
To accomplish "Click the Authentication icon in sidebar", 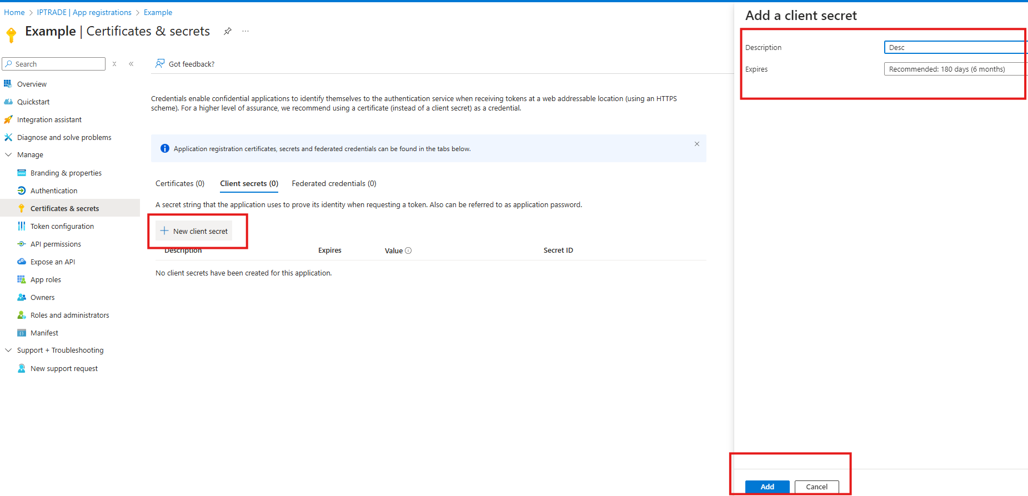I will [22, 191].
